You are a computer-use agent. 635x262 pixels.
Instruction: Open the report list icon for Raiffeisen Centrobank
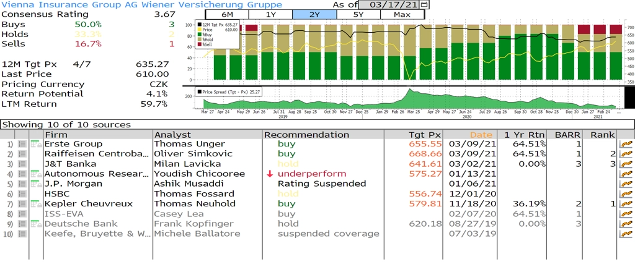[22, 154]
